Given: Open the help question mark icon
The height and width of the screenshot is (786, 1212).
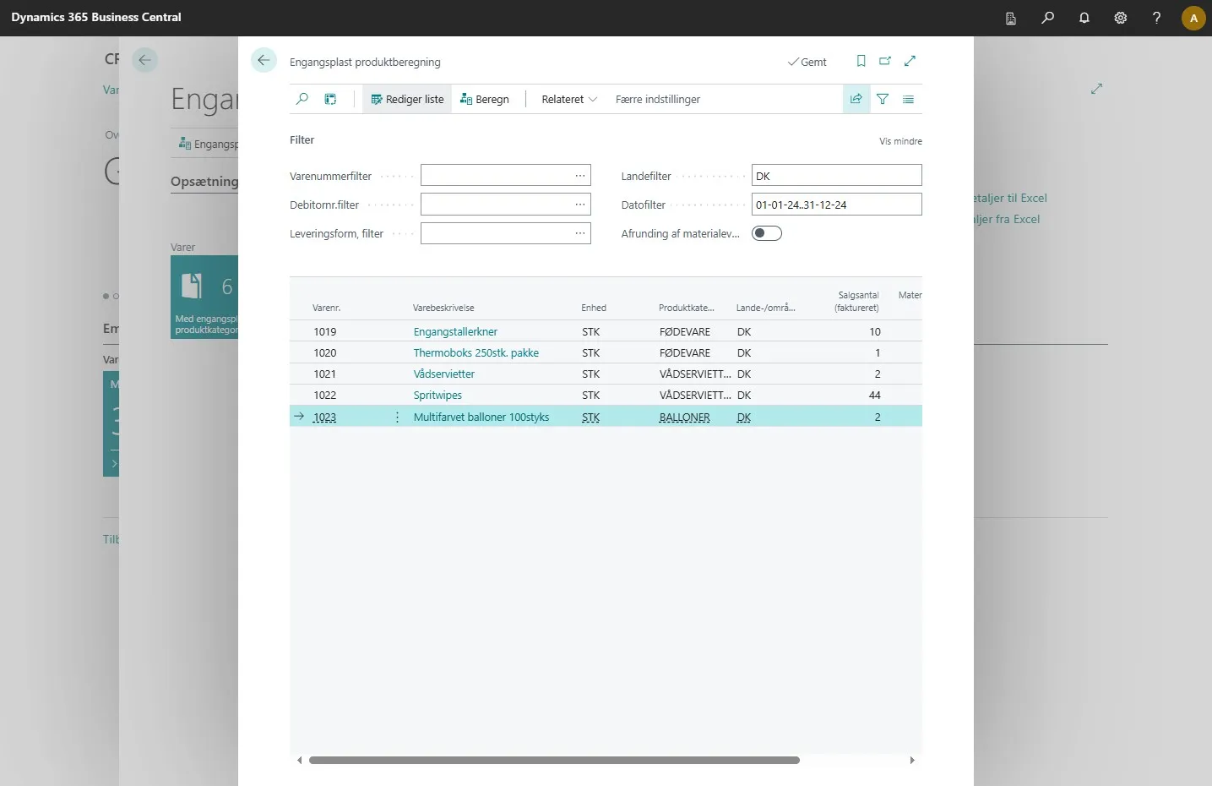Looking at the screenshot, I should tap(1156, 18).
